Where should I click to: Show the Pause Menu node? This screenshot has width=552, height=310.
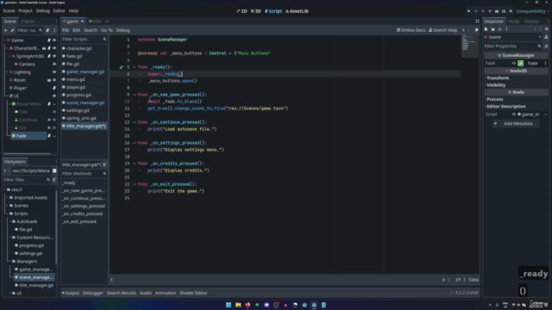coord(54,104)
